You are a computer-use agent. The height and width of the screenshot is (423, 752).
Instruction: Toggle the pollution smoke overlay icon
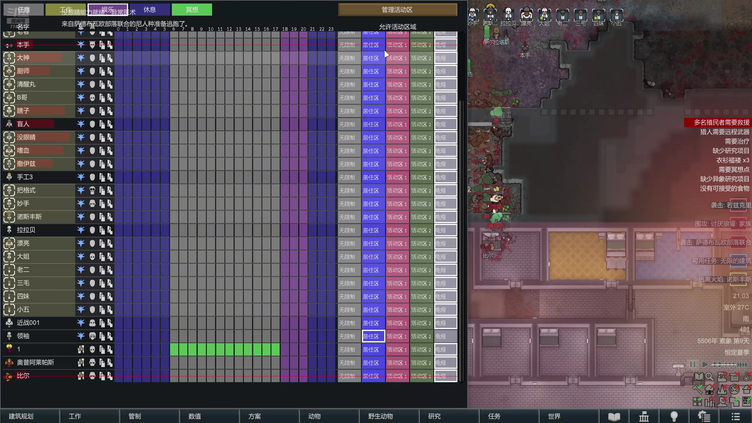722,377
